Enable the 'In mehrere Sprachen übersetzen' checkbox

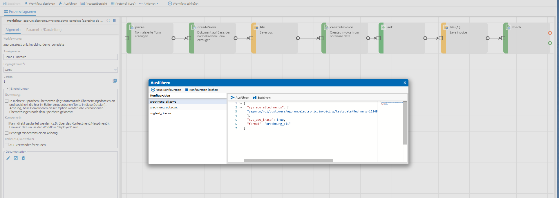point(7,101)
